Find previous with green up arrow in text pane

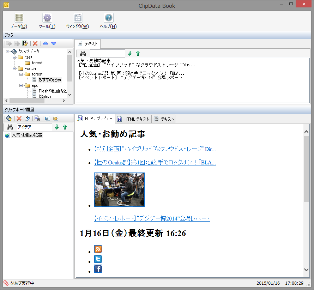tap(138, 53)
